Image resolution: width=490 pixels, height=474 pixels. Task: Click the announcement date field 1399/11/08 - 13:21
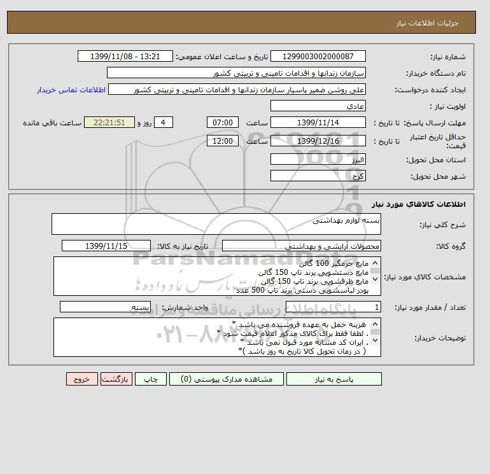(x=125, y=56)
